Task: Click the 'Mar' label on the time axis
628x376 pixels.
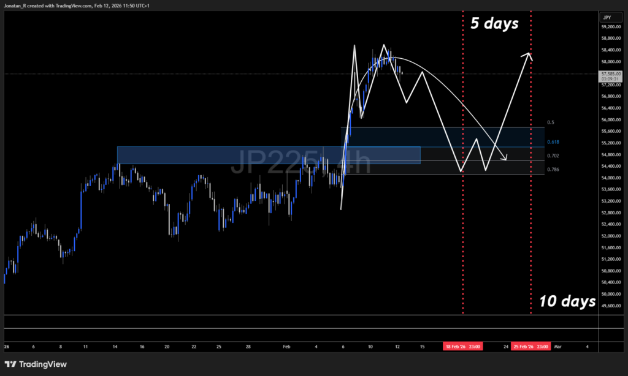Action: click(x=557, y=346)
